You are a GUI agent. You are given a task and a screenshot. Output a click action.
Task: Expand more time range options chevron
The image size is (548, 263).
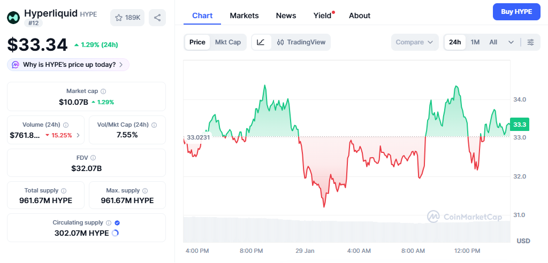click(x=511, y=42)
